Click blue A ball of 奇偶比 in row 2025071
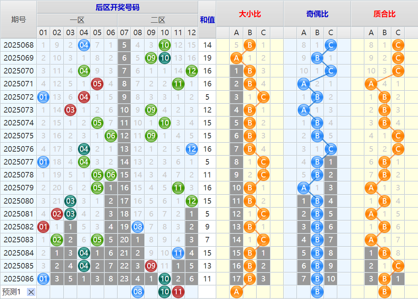Screen dimensions: 418x299 304,84
